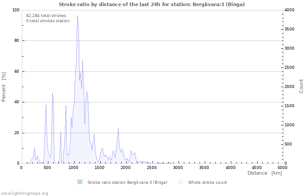
Task: Click the tallest peak near 1100 km
Action: [77, 16]
